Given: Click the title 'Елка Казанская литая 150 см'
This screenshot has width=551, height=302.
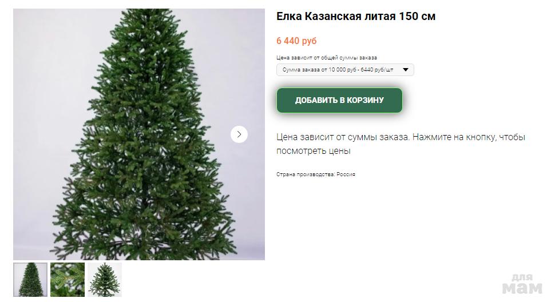Looking at the screenshot, I should (356, 16).
